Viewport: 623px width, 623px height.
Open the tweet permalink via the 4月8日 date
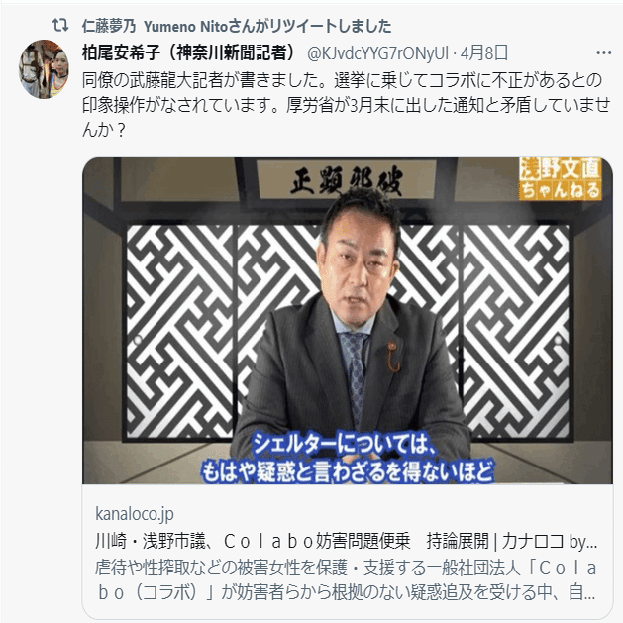coord(484,52)
